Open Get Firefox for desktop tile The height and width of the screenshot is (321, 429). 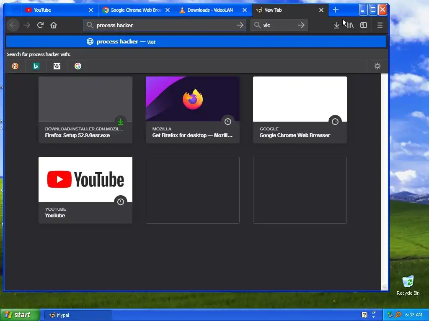point(193,110)
